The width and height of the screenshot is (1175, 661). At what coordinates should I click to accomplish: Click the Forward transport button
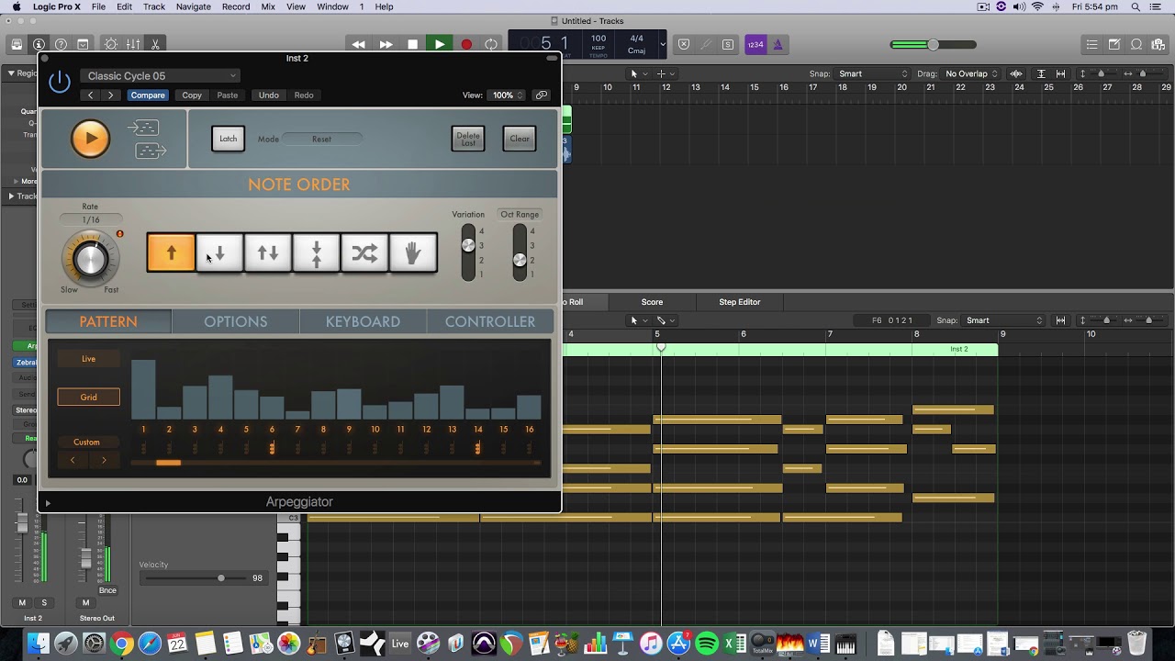[x=386, y=44]
